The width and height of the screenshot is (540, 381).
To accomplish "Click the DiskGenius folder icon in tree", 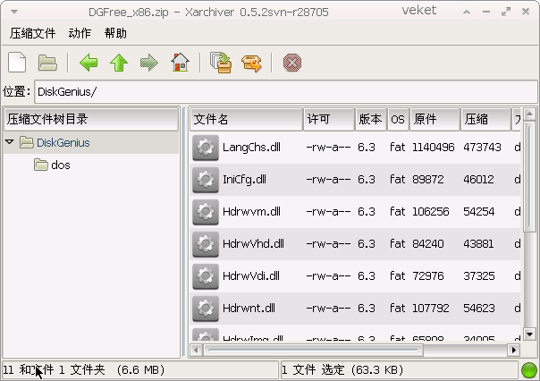I will click(27, 142).
